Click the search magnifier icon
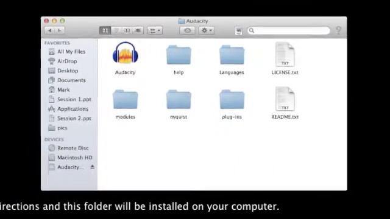Image resolution: width=390 pixels, height=219 pixels. coord(252,30)
